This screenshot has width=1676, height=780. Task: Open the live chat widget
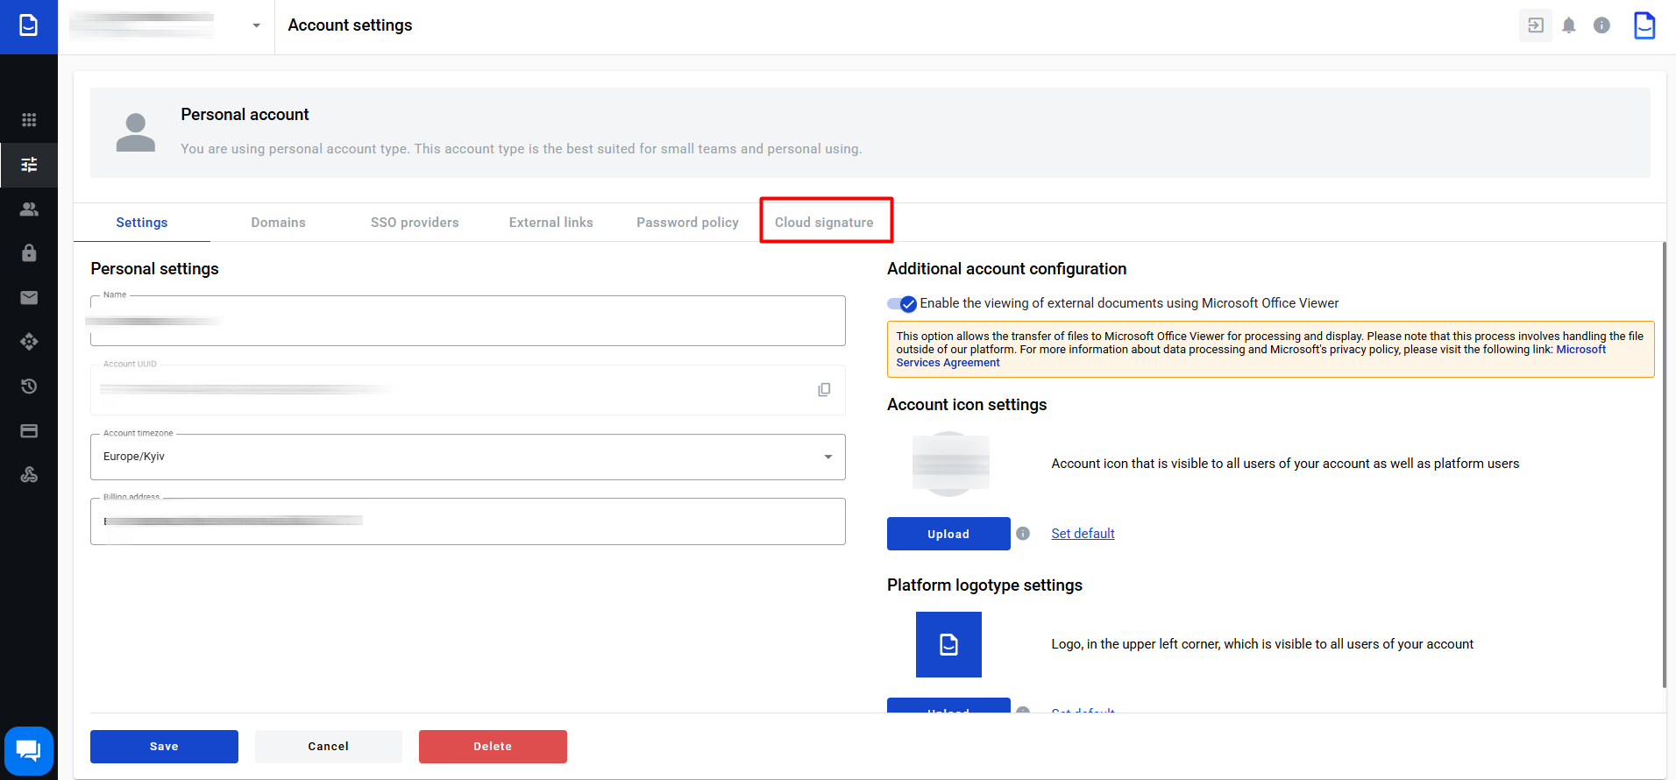(29, 750)
